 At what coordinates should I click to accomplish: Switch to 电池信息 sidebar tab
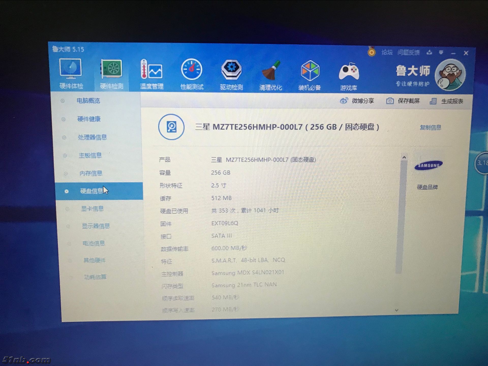click(94, 243)
